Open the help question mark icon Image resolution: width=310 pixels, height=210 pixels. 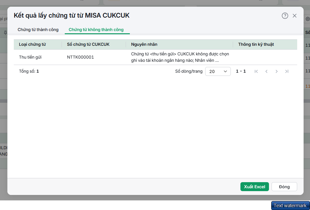[x=285, y=16]
